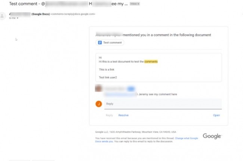This screenshot has height=161, width=243.
Task: Open the Google Docs icon beside Test comment
Action: click(x=100, y=42)
